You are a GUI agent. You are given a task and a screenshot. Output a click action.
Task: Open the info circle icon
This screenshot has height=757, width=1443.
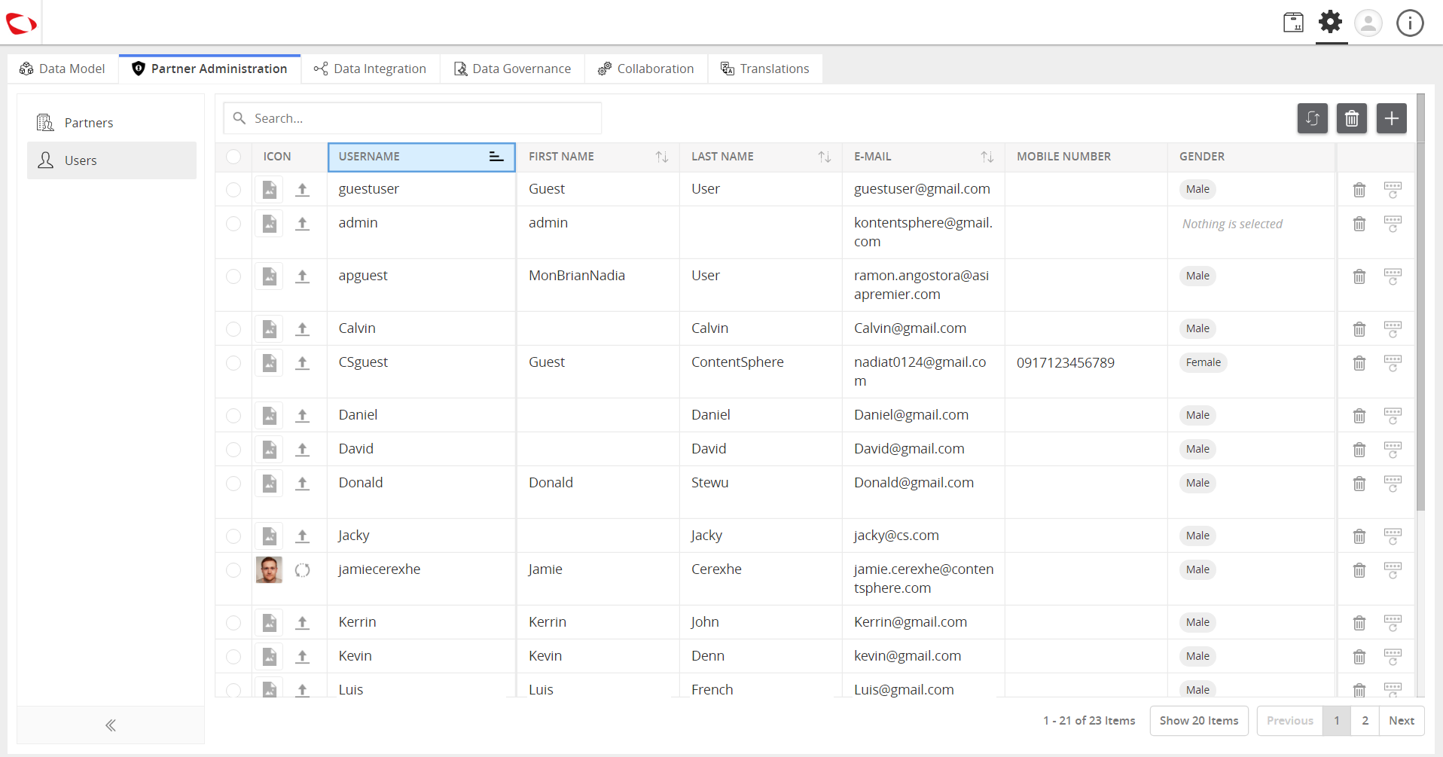click(1410, 23)
